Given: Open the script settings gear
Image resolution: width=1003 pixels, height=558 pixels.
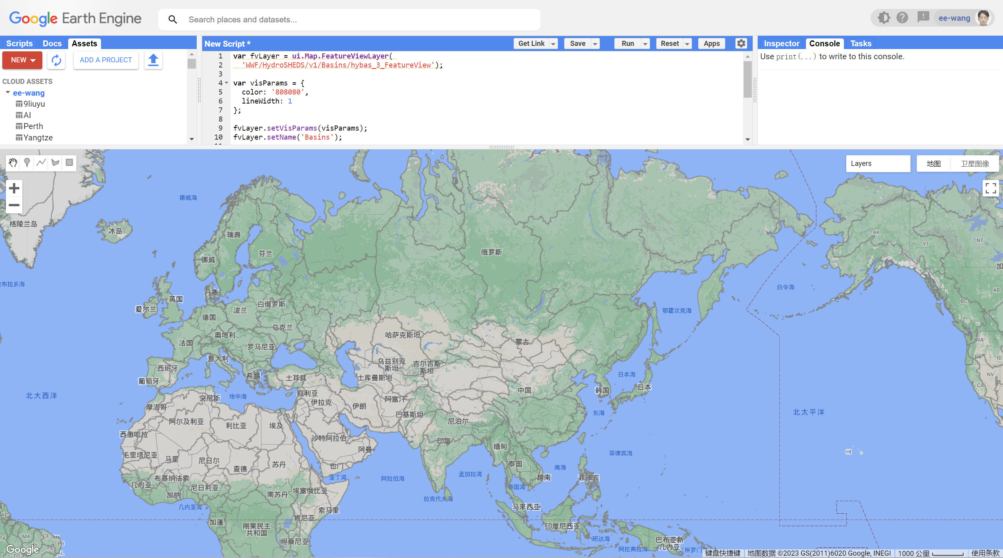Looking at the screenshot, I should click(741, 44).
